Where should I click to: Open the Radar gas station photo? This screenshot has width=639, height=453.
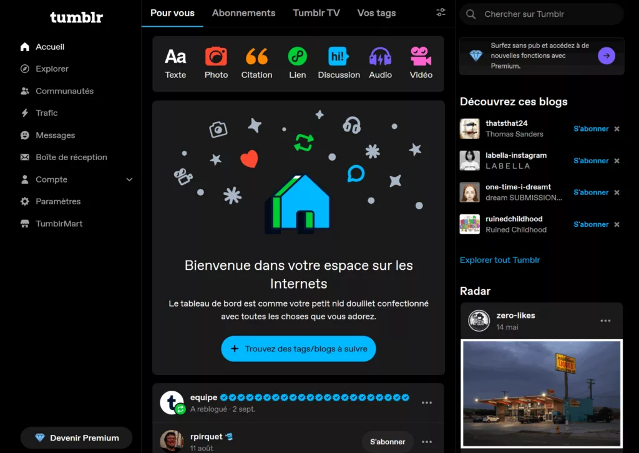coord(542,394)
